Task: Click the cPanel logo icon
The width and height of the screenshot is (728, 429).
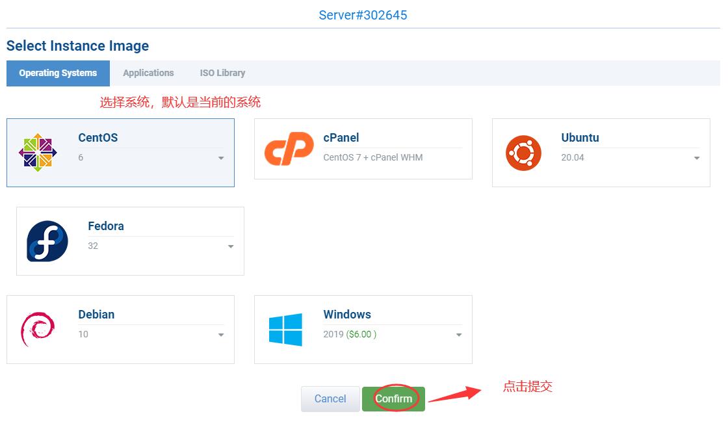Action: 289,149
